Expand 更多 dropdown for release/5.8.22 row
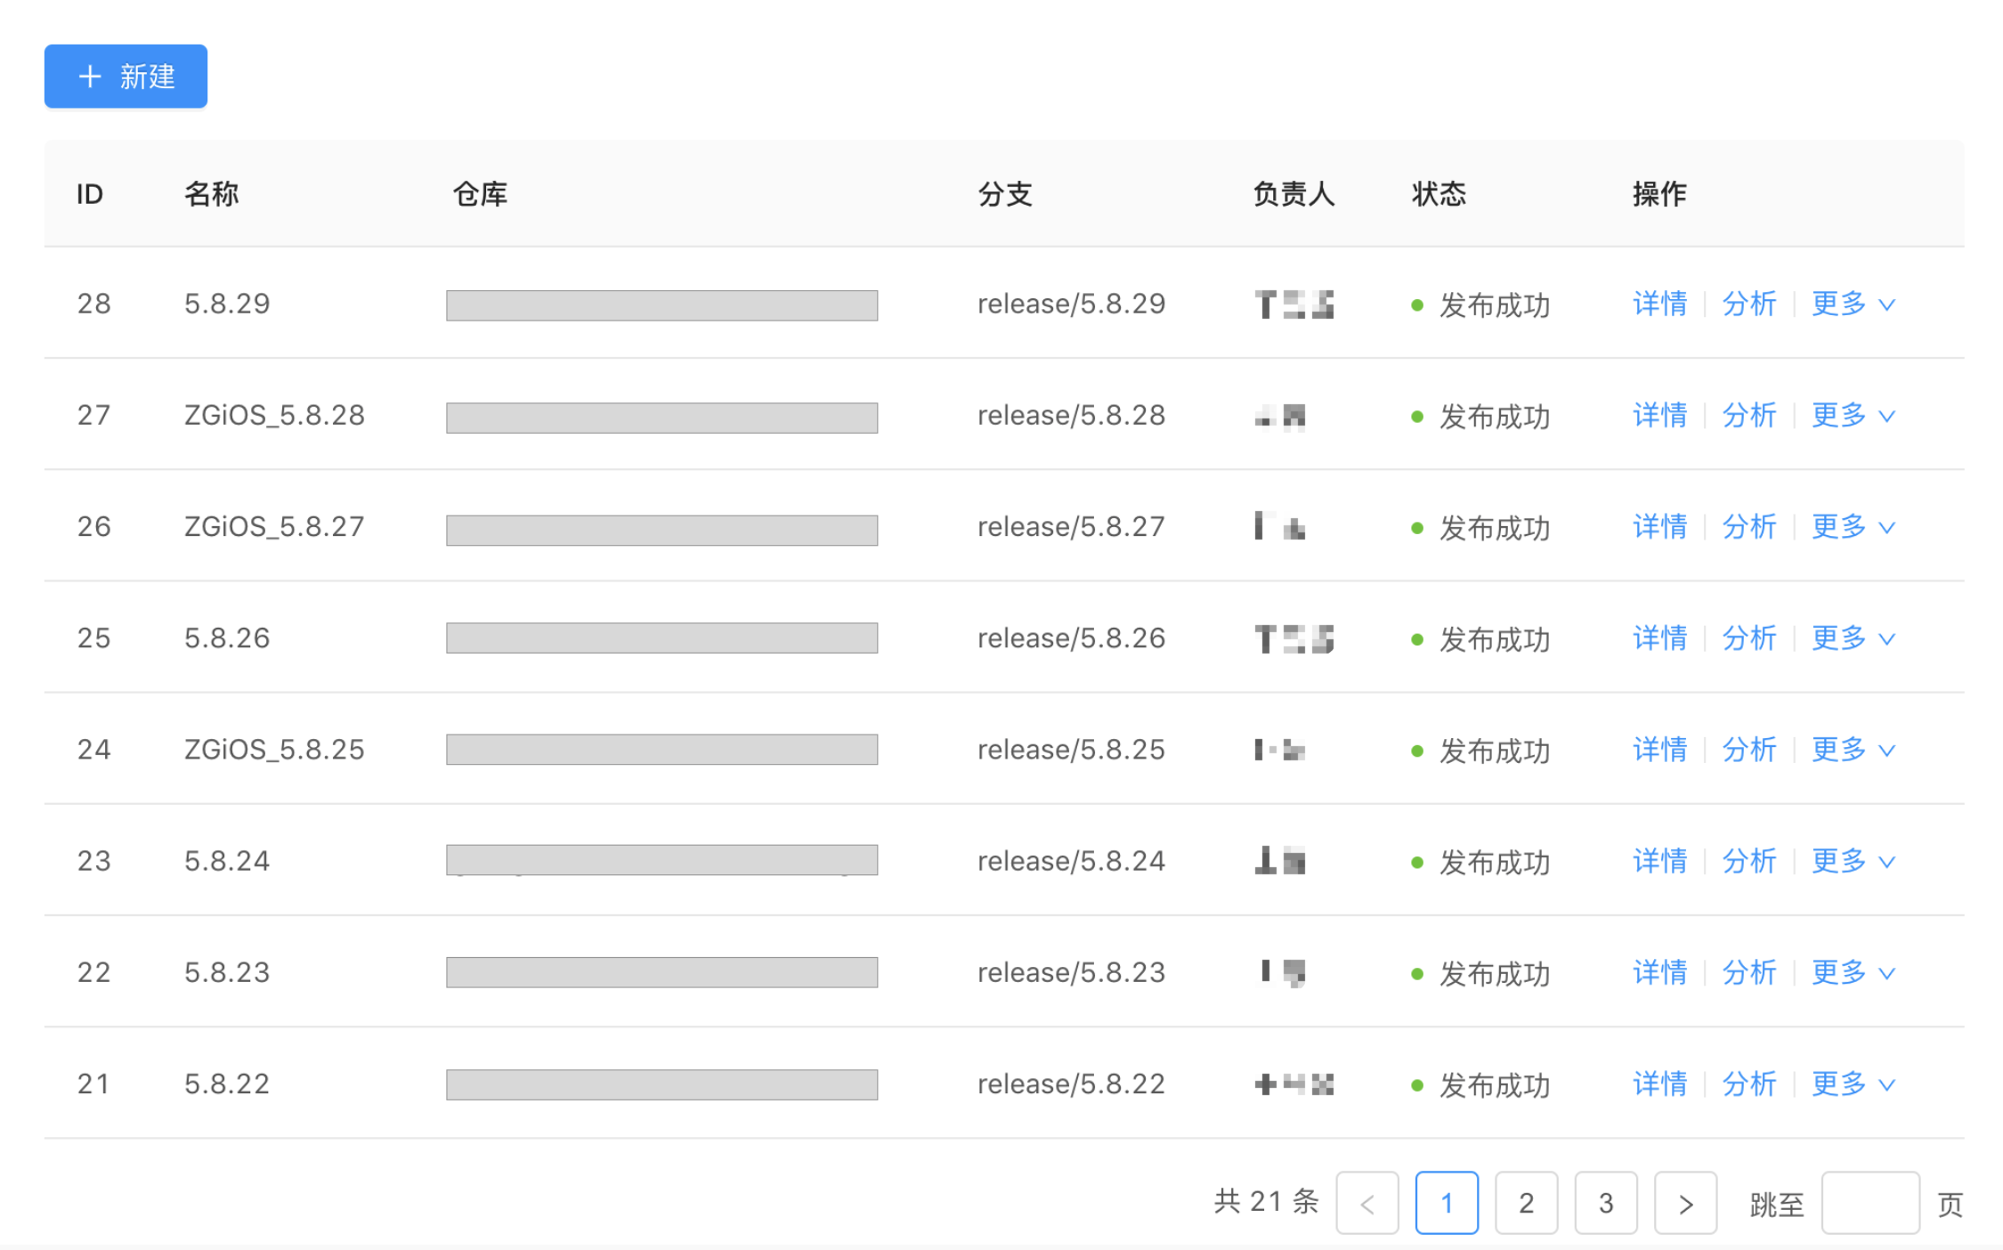 (x=1853, y=1084)
